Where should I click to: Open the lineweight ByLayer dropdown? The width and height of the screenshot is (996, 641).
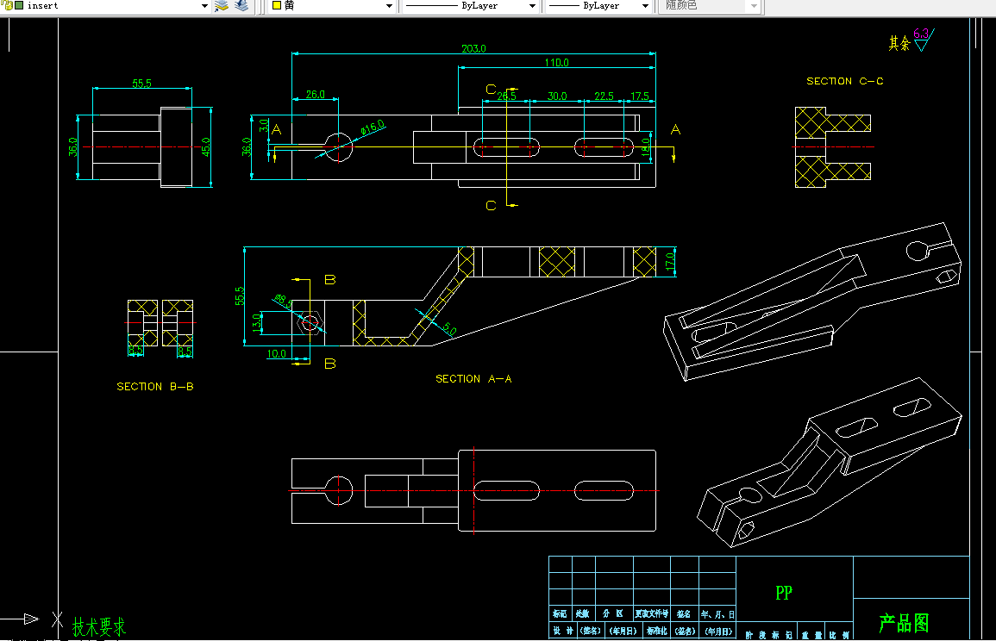tap(645, 6)
